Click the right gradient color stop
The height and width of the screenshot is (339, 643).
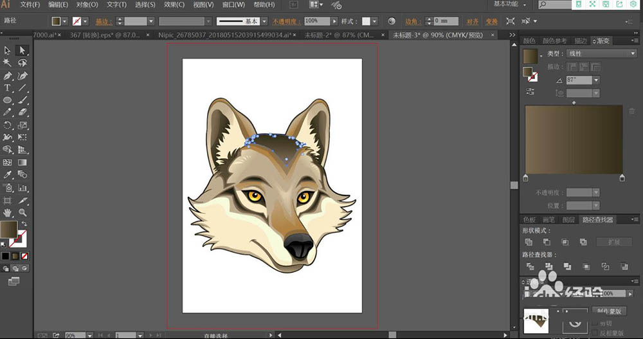pyautogui.click(x=622, y=178)
